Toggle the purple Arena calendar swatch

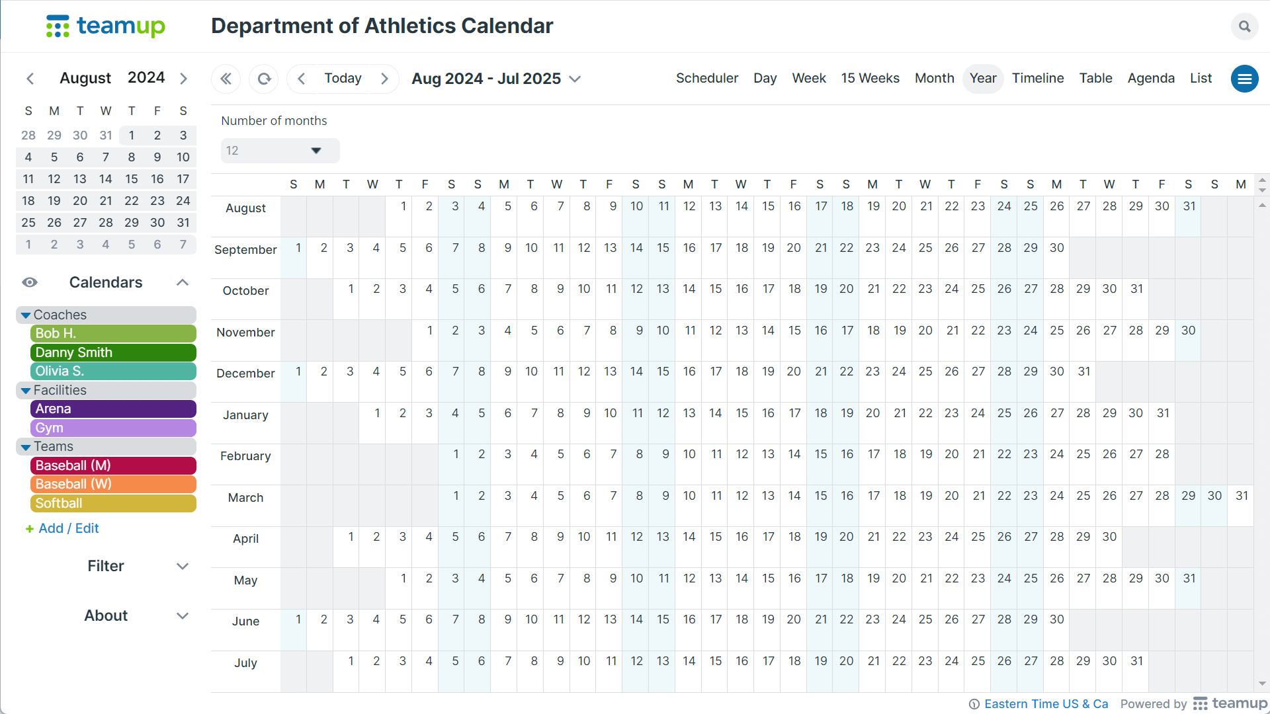click(113, 409)
